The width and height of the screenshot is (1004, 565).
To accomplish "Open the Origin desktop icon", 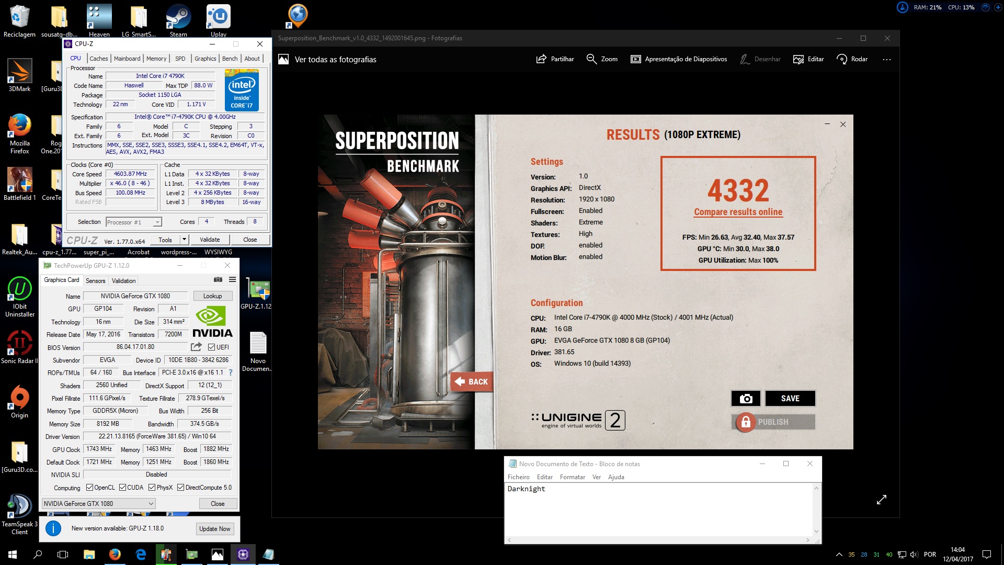I will pos(19,402).
